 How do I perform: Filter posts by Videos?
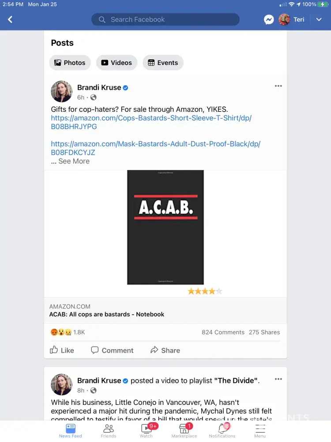click(x=117, y=63)
